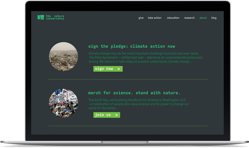Click the circular protest march photo
The height and width of the screenshot is (148, 249).
point(63,103)
